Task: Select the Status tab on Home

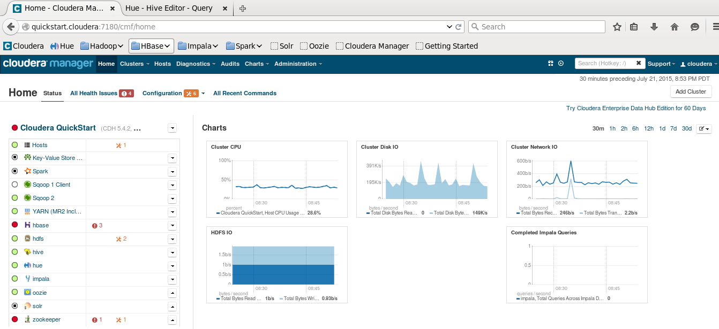Action: 53,93
